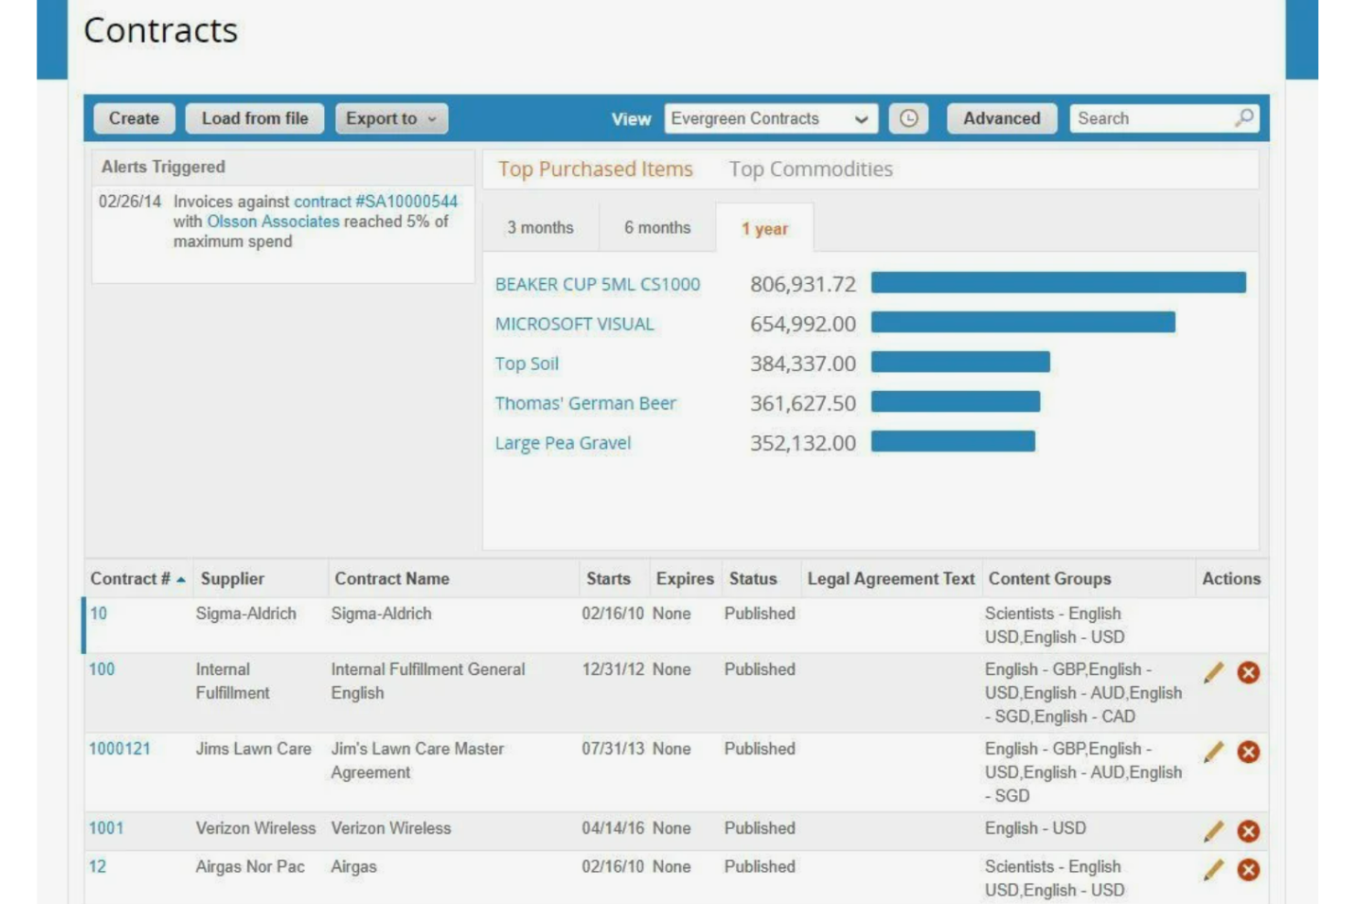Open Large Pea Gravel item link
This screenshot has height=904, width=1355.
(x=563, y=443)
